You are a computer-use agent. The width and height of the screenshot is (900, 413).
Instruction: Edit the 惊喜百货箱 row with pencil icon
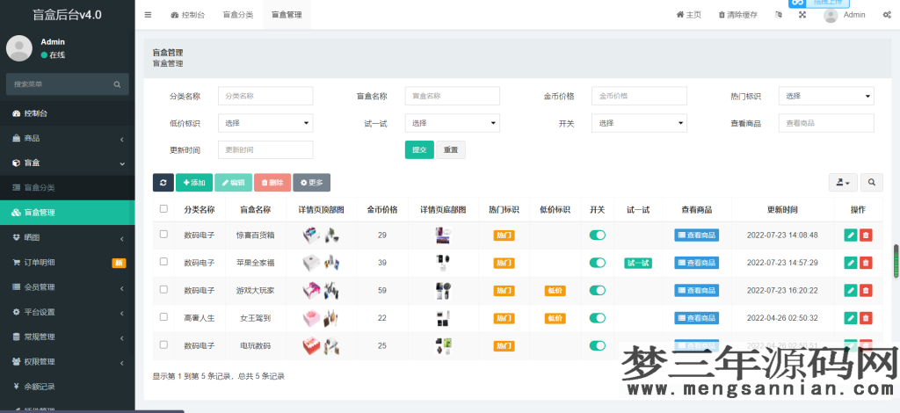point(851,235)
